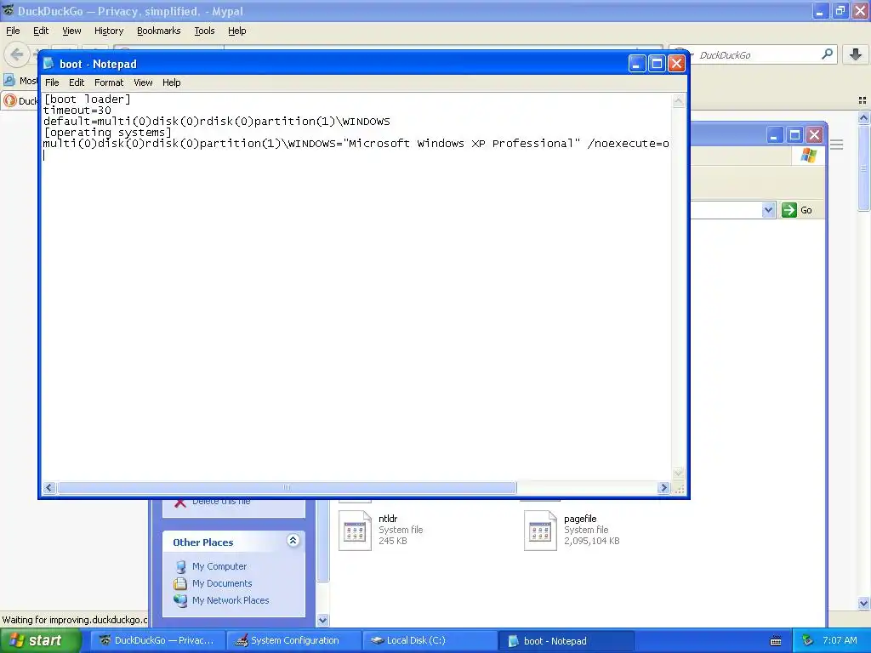Click the on-screen keyboard tray icon
The height and width of the screenshot is (653, 871).
click(x=776, y=641)
